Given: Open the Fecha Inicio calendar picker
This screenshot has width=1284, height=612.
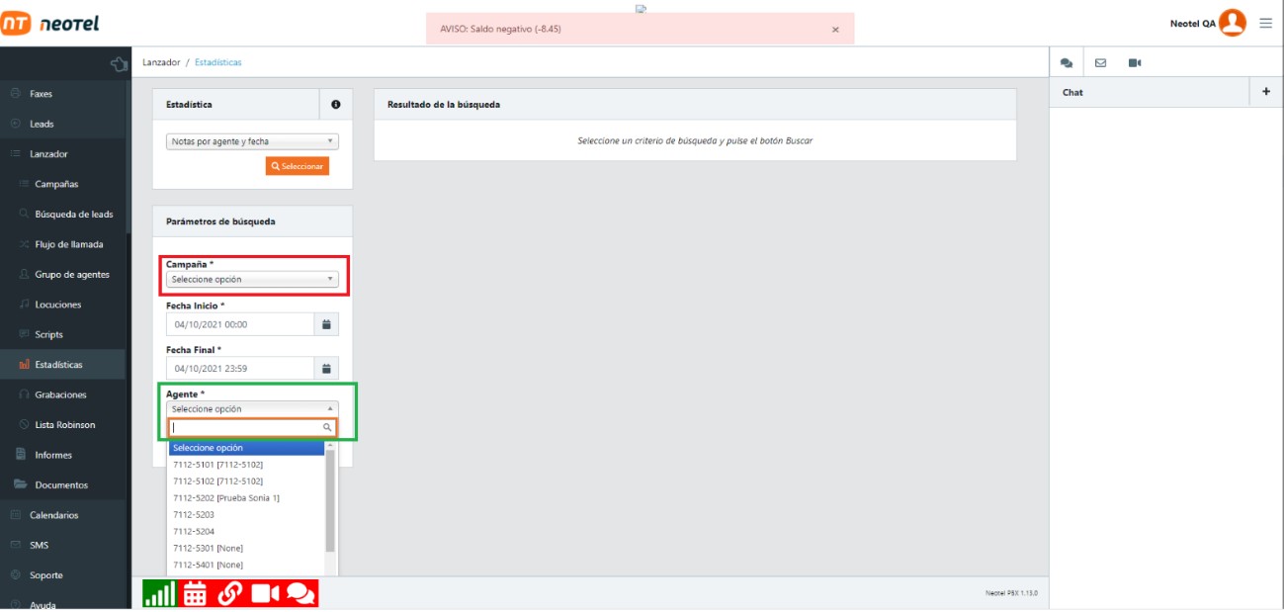Looking at the screenshot, I should click(x=326, y=324).
